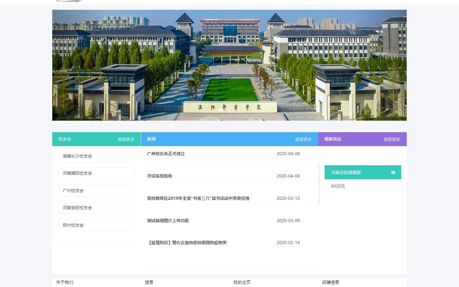Open 湖南长沙校友会 alumni association
The width and height of the screenshot is (459, 287).
pyautogui.click(x=96, y=156)
